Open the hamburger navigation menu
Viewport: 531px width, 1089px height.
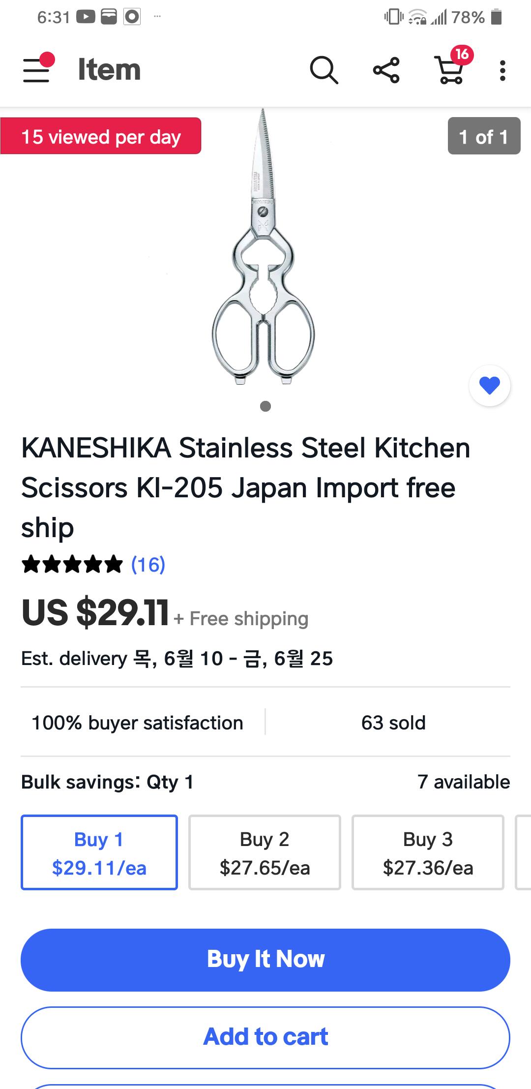tap(38, 69)
